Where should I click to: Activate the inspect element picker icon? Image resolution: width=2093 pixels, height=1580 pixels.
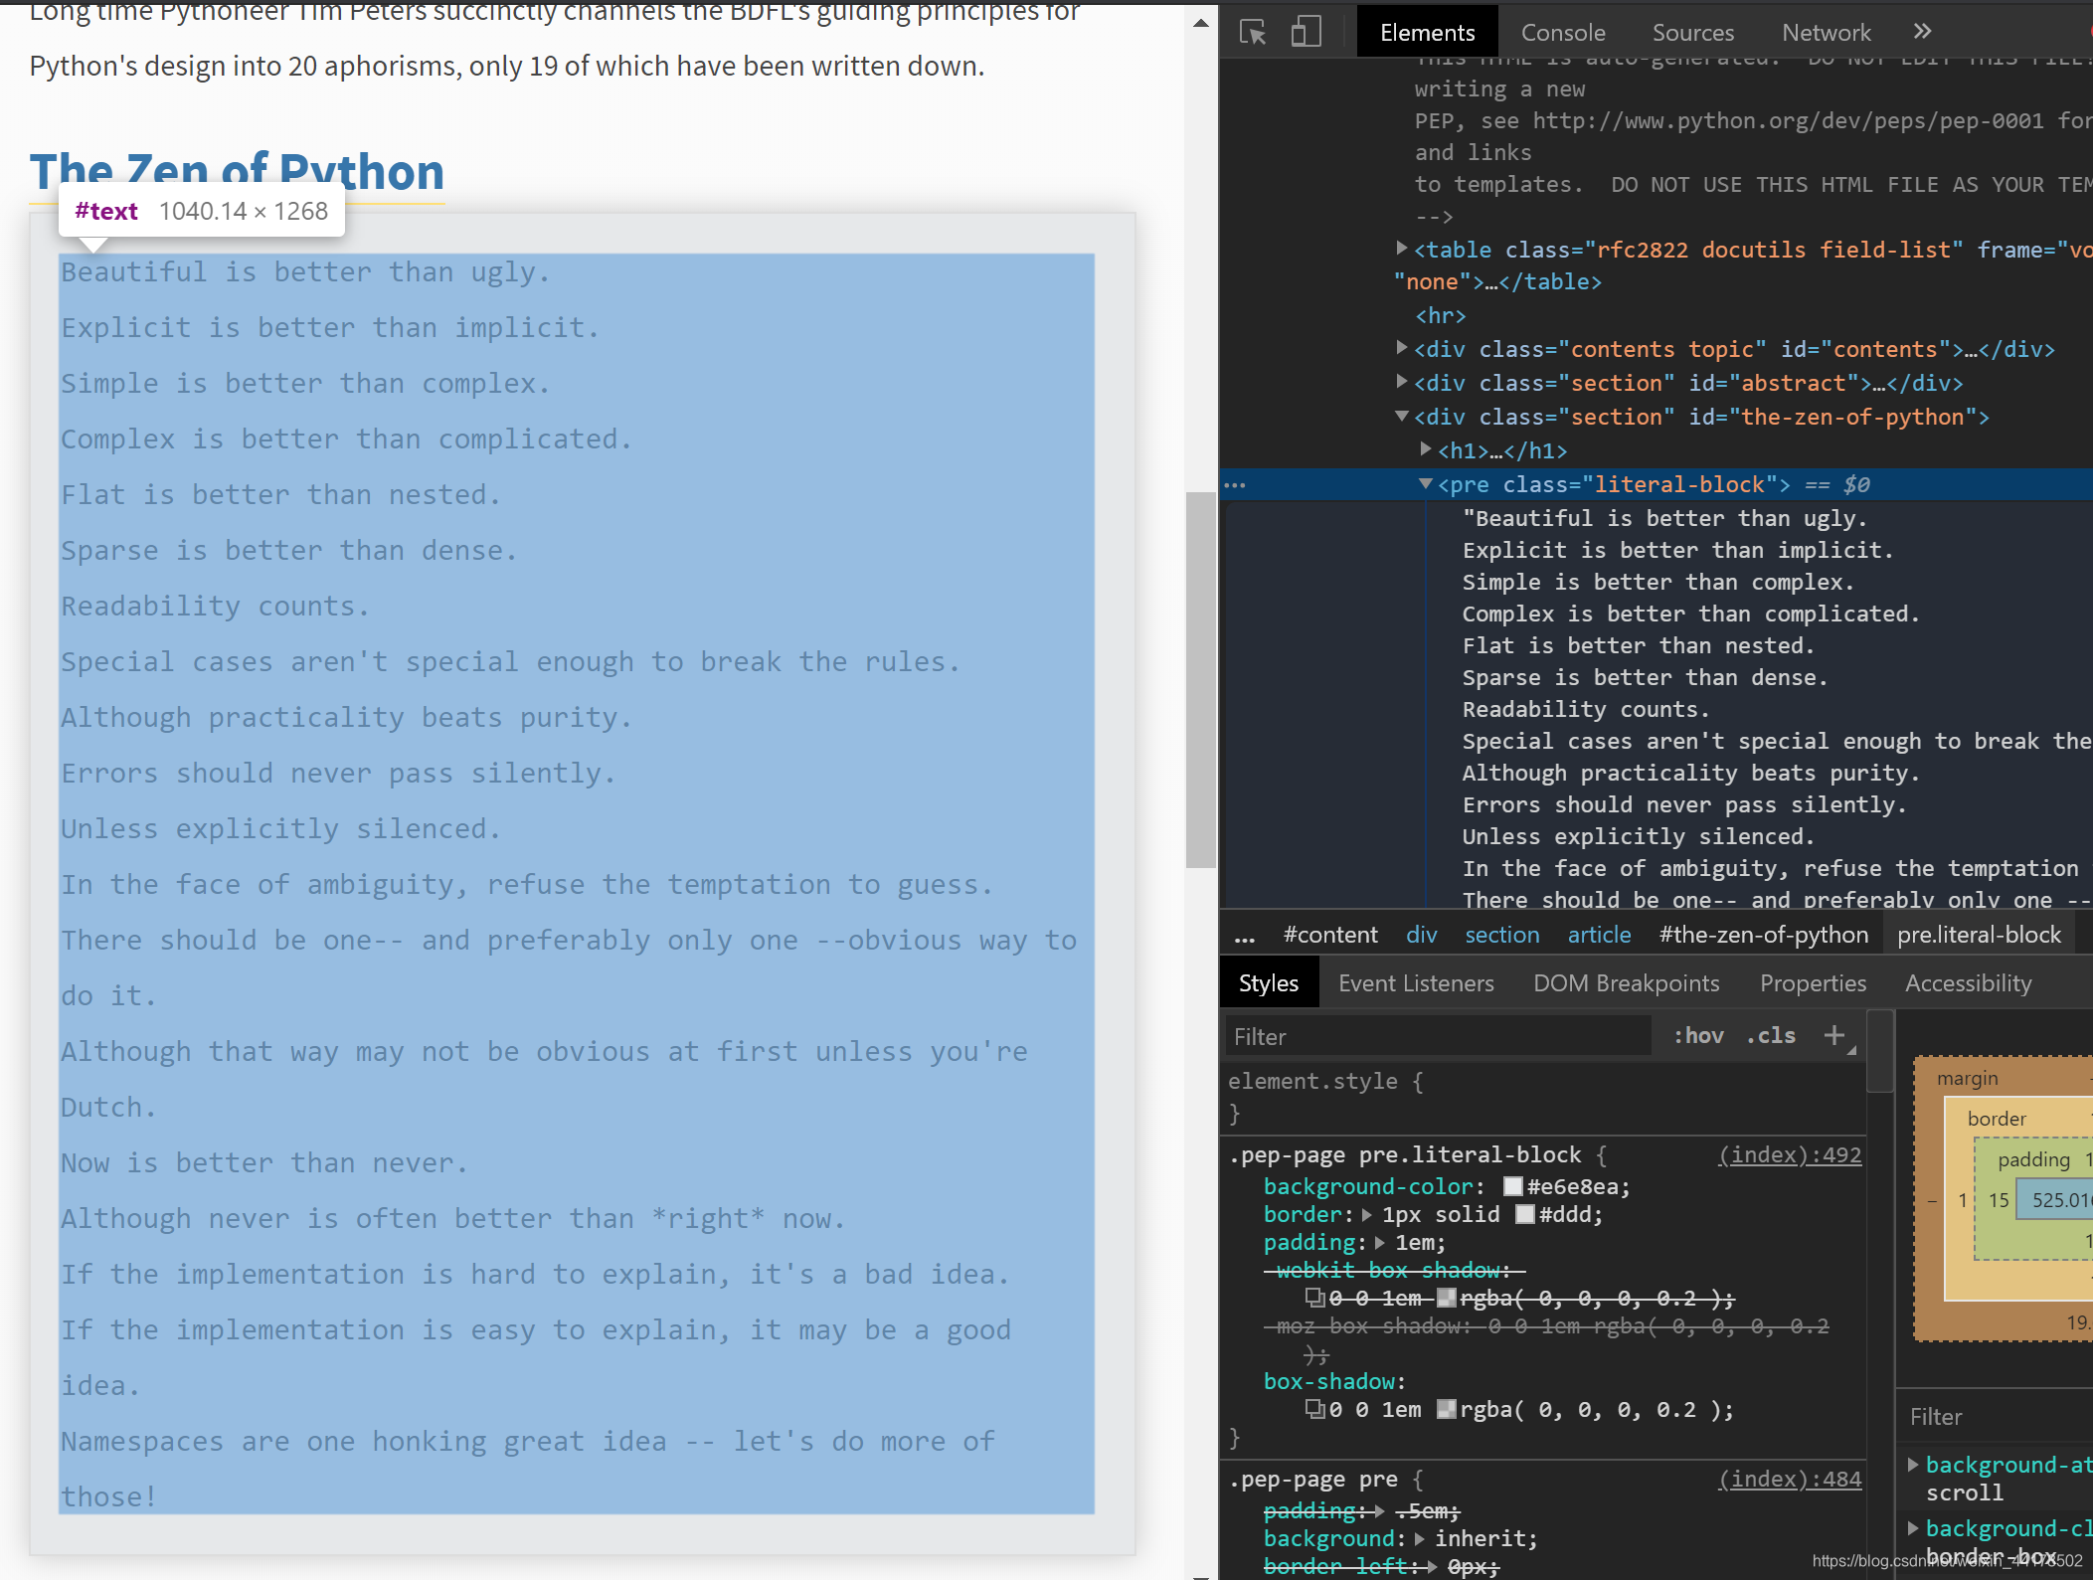click(x=1253, y=33)
